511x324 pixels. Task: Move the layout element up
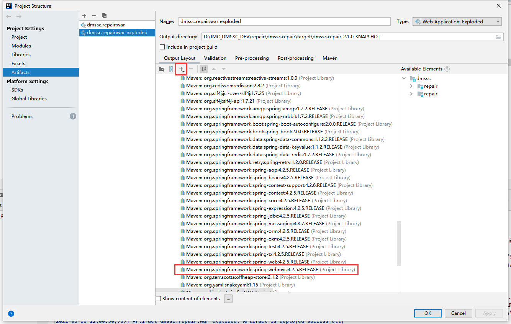point(214,69)
